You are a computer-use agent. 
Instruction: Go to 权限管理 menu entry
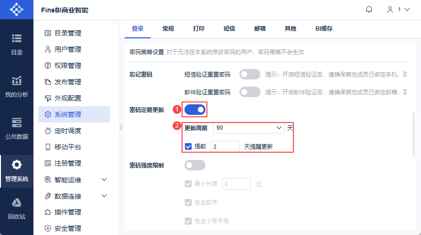(67, 66)
